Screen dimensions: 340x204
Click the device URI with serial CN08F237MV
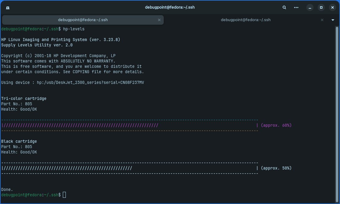click(91, 82)
